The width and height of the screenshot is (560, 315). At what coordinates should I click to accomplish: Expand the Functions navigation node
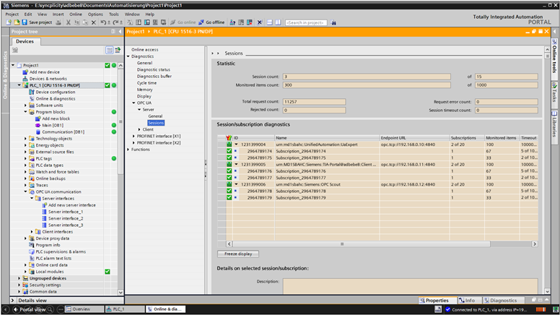coord(128,150)
